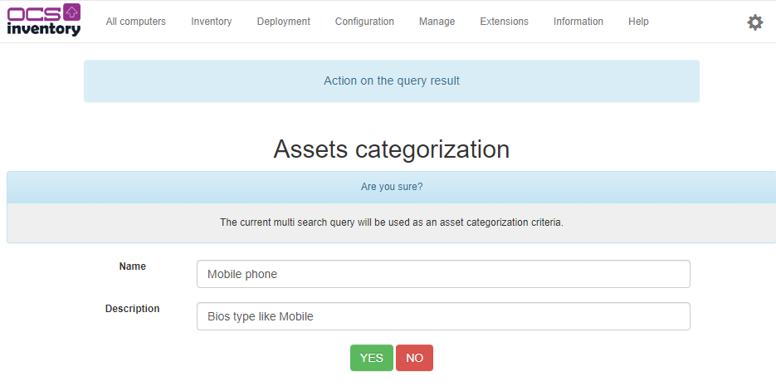This screenshot has width=776, height=386.
Task: Cancel with the red NO button
Action: click(x=414, y=358)
